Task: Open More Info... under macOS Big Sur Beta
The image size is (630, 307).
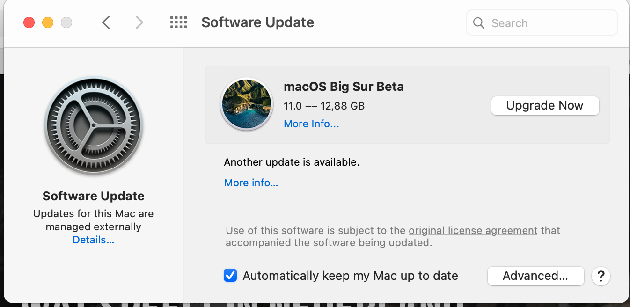Action: click(311, 124)
